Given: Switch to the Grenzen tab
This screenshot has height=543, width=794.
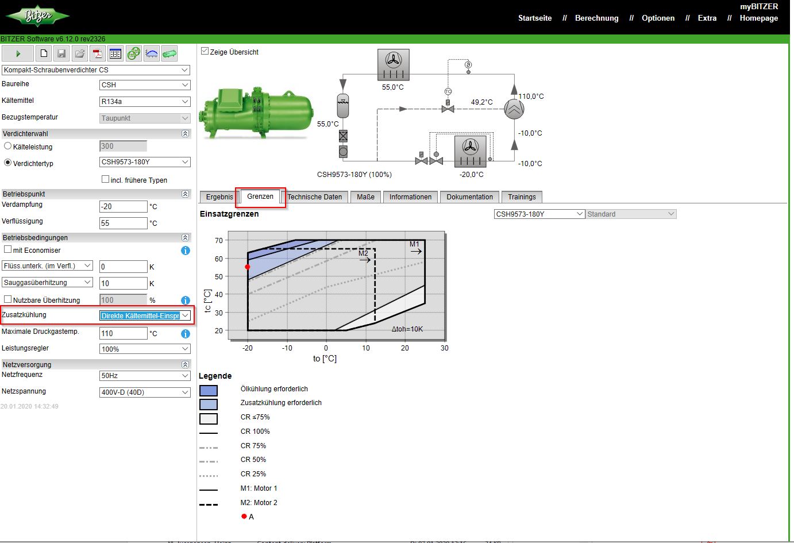Looking at the screenshot, I should coord(260,197).
